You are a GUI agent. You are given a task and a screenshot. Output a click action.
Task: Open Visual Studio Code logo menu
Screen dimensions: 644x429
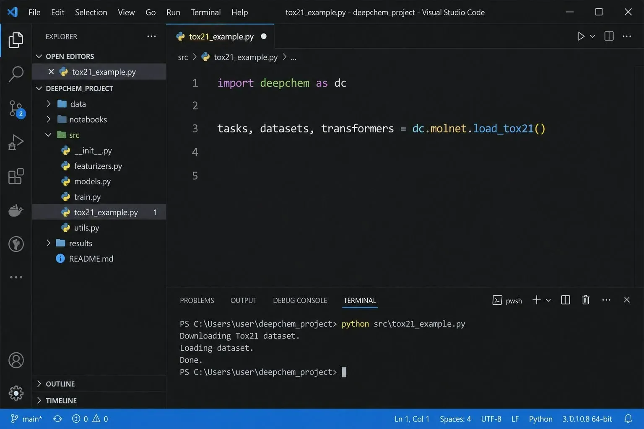point(13,12)
